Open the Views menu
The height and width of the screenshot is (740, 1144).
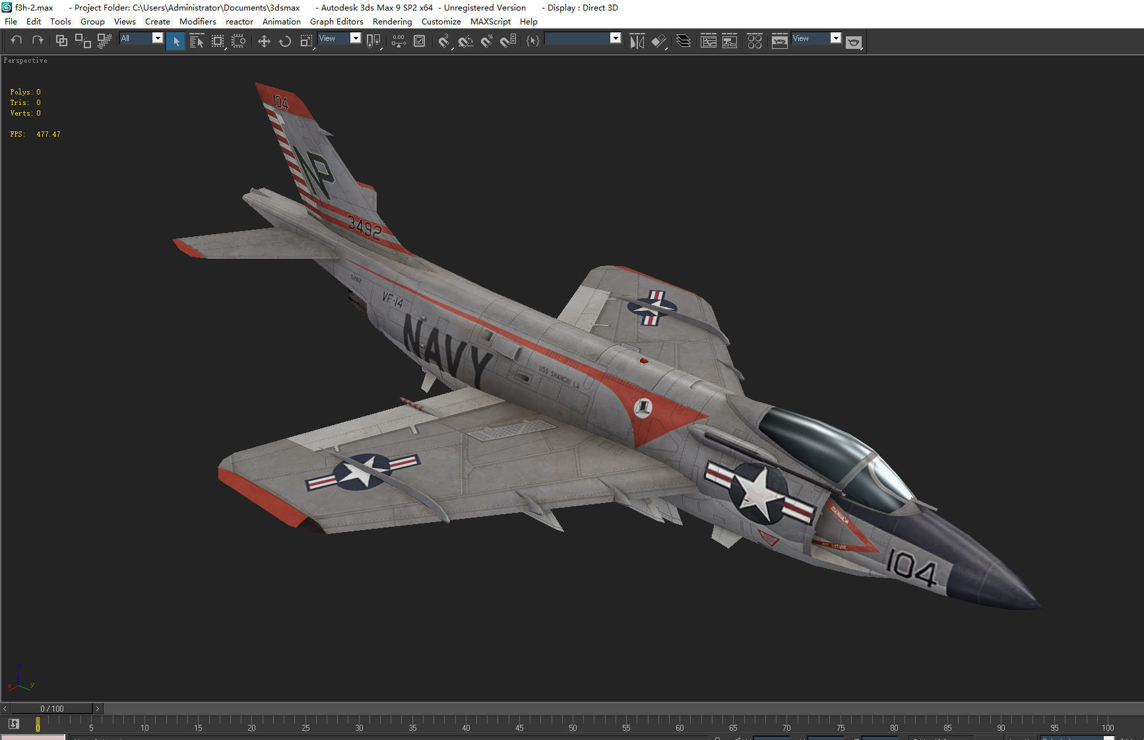pyautogui.click(x=125, y=21)
